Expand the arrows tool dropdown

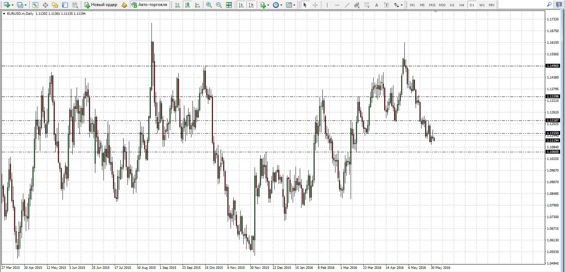point(402,5)
